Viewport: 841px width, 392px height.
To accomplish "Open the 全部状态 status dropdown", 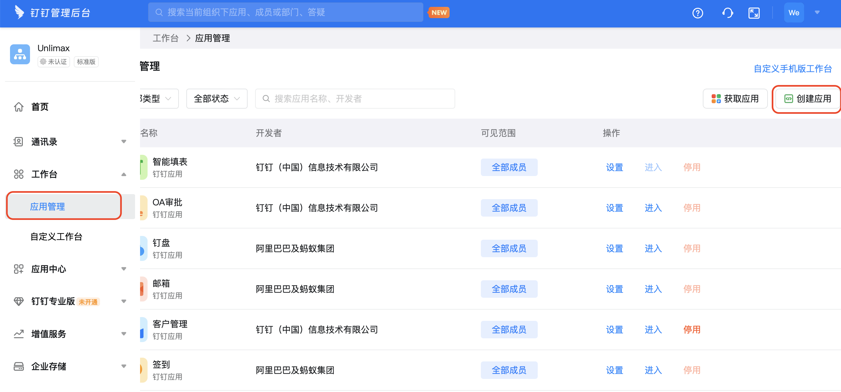I will point(216,98).
